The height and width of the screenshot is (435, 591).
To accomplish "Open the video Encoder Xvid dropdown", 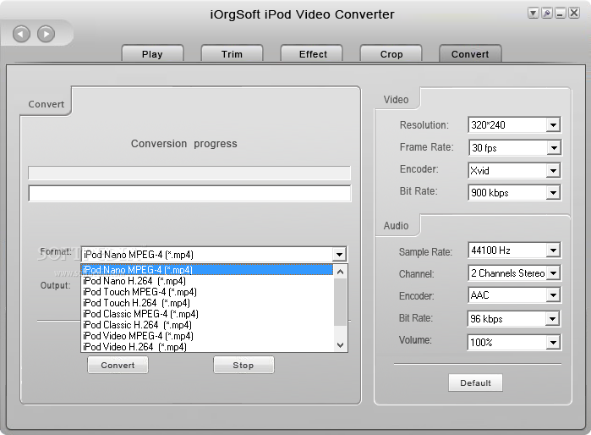I will tap(553, 170).
